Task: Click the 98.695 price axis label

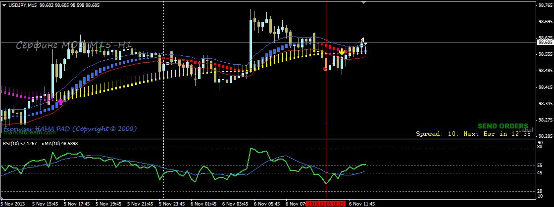Action: point(545,22)
